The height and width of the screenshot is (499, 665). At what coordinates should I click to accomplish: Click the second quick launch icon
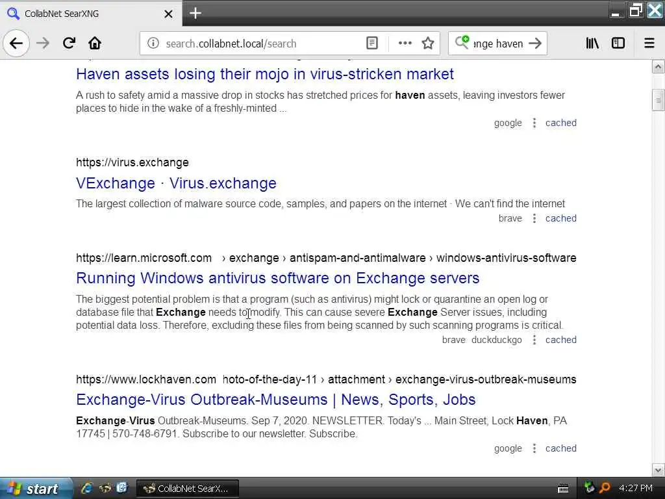coord(105,488)
